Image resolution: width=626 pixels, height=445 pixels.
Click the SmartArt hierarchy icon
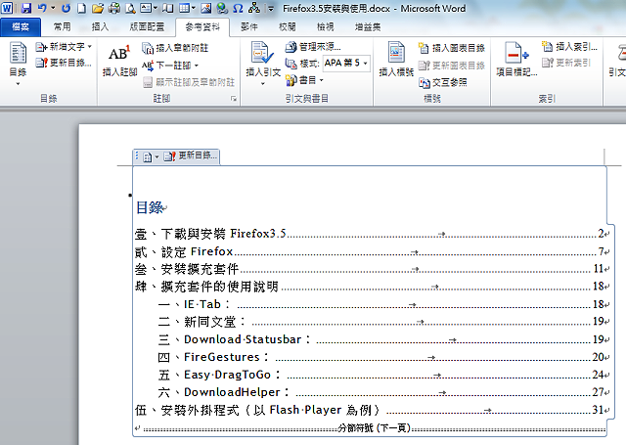coord(254,8)
